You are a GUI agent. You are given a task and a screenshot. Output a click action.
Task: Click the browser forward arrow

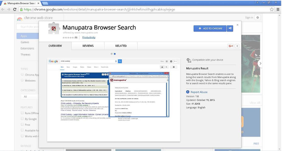click(x=8, y=10)
